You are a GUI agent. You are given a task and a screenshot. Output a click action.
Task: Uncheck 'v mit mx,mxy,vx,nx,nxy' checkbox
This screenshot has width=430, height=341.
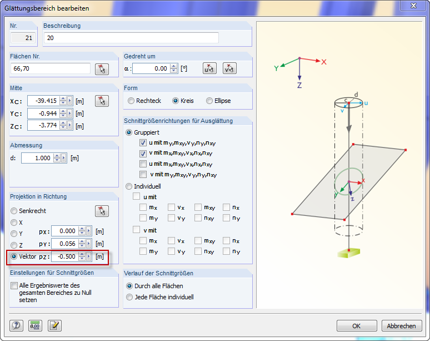pyautogui.click(x=143, y=153)
